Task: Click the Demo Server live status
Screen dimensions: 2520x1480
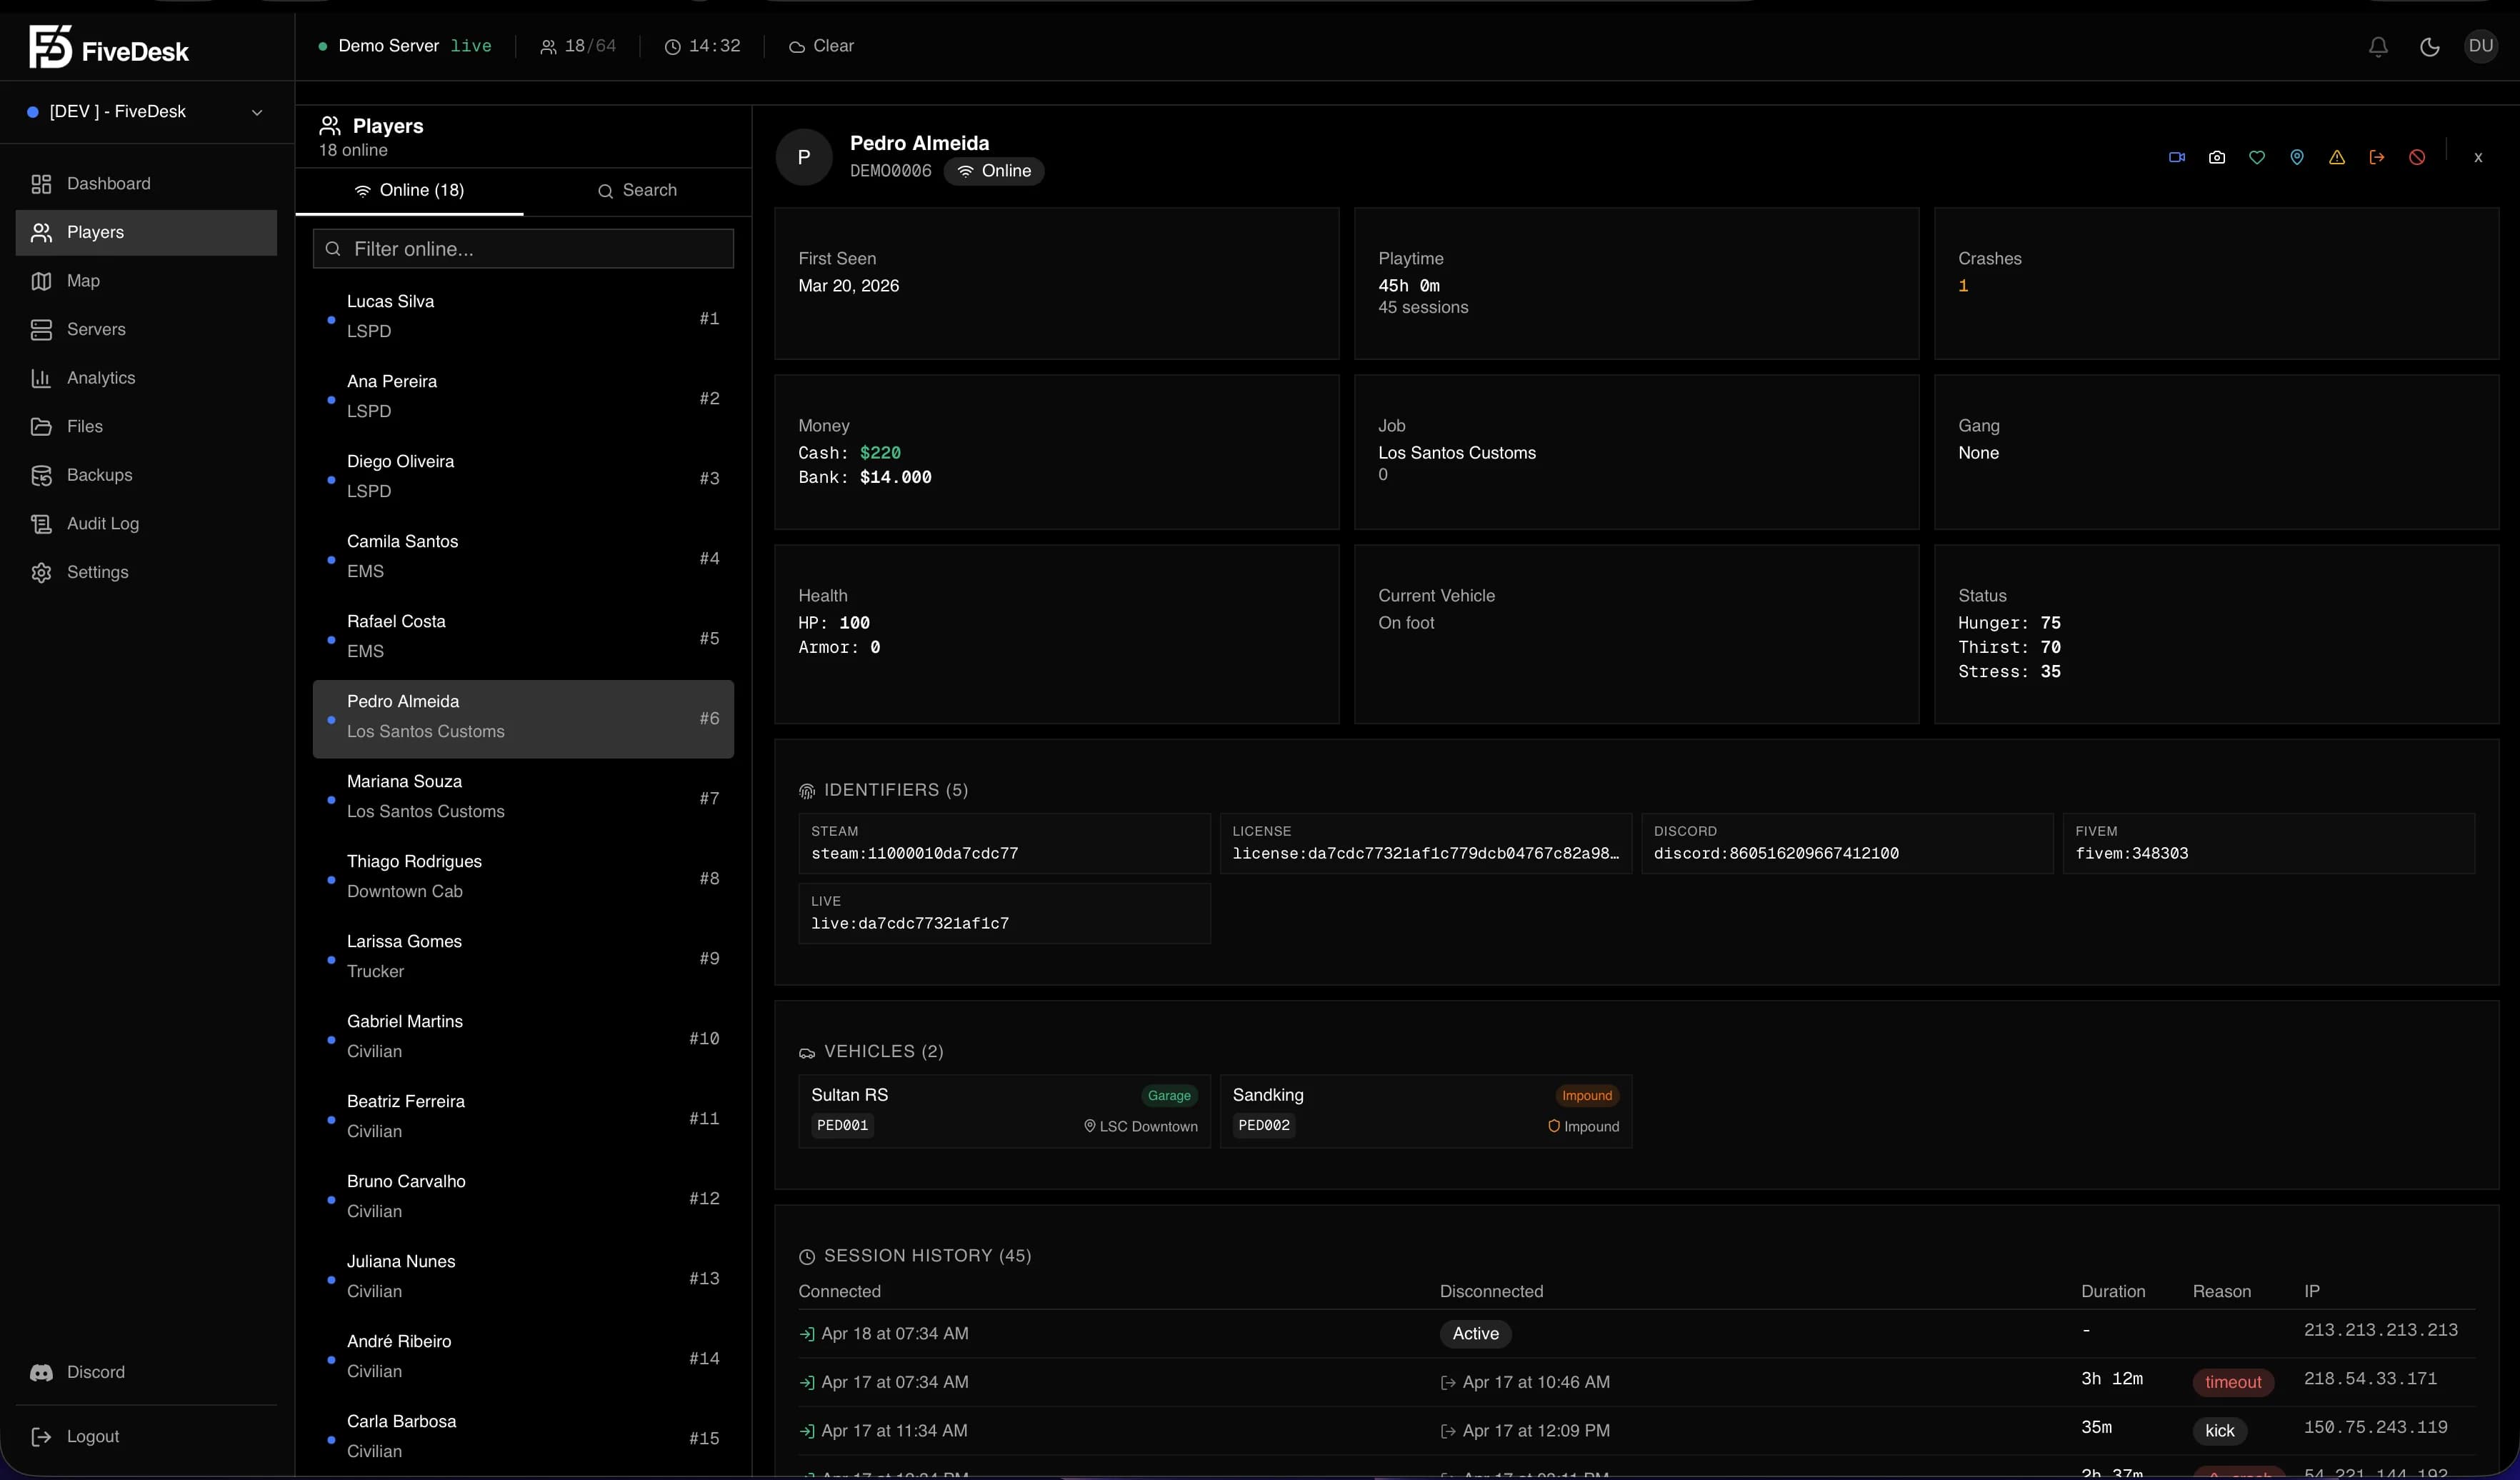Action: coord(405,46)
